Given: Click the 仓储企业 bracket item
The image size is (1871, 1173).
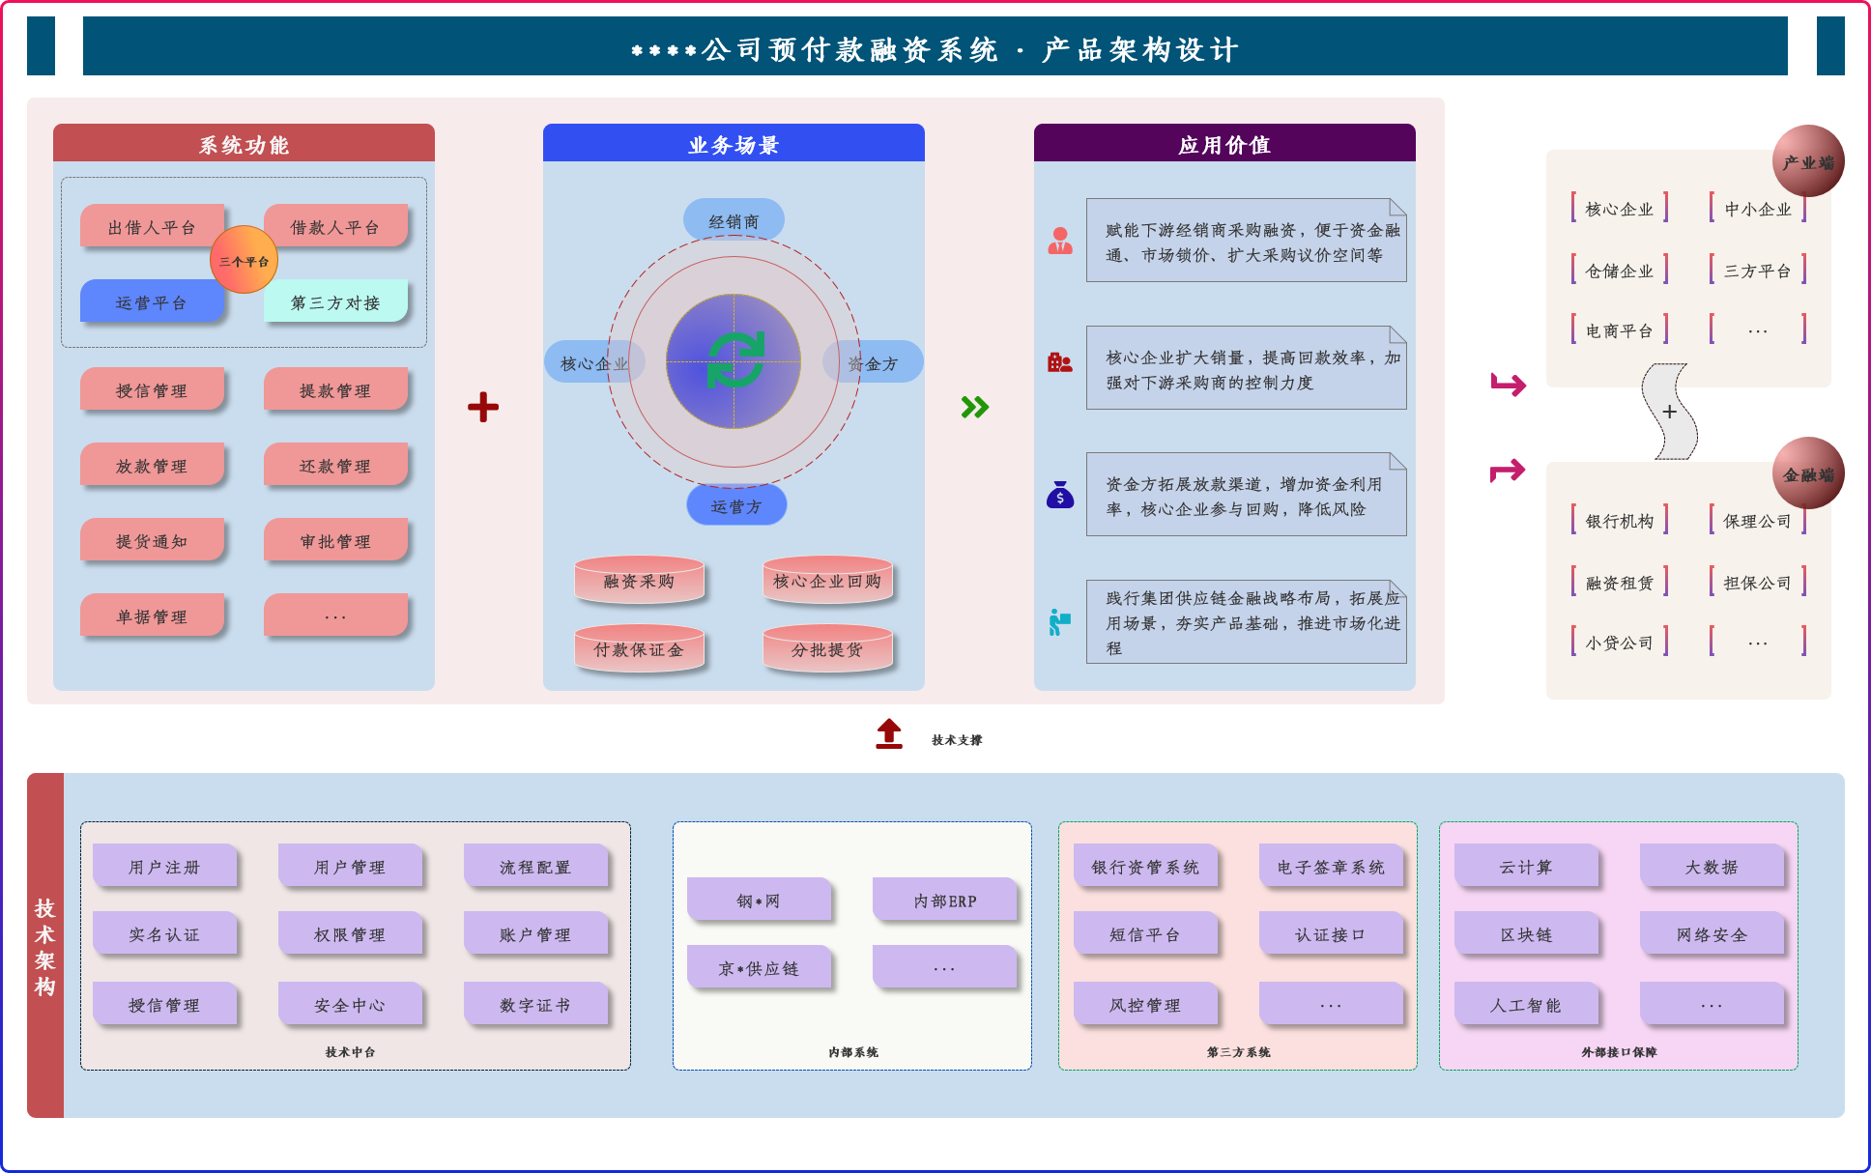Looking at the screenshot, I should click(x=1620, y=270).
